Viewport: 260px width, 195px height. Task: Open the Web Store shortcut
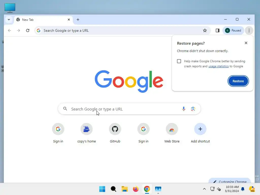coord(172,133)
